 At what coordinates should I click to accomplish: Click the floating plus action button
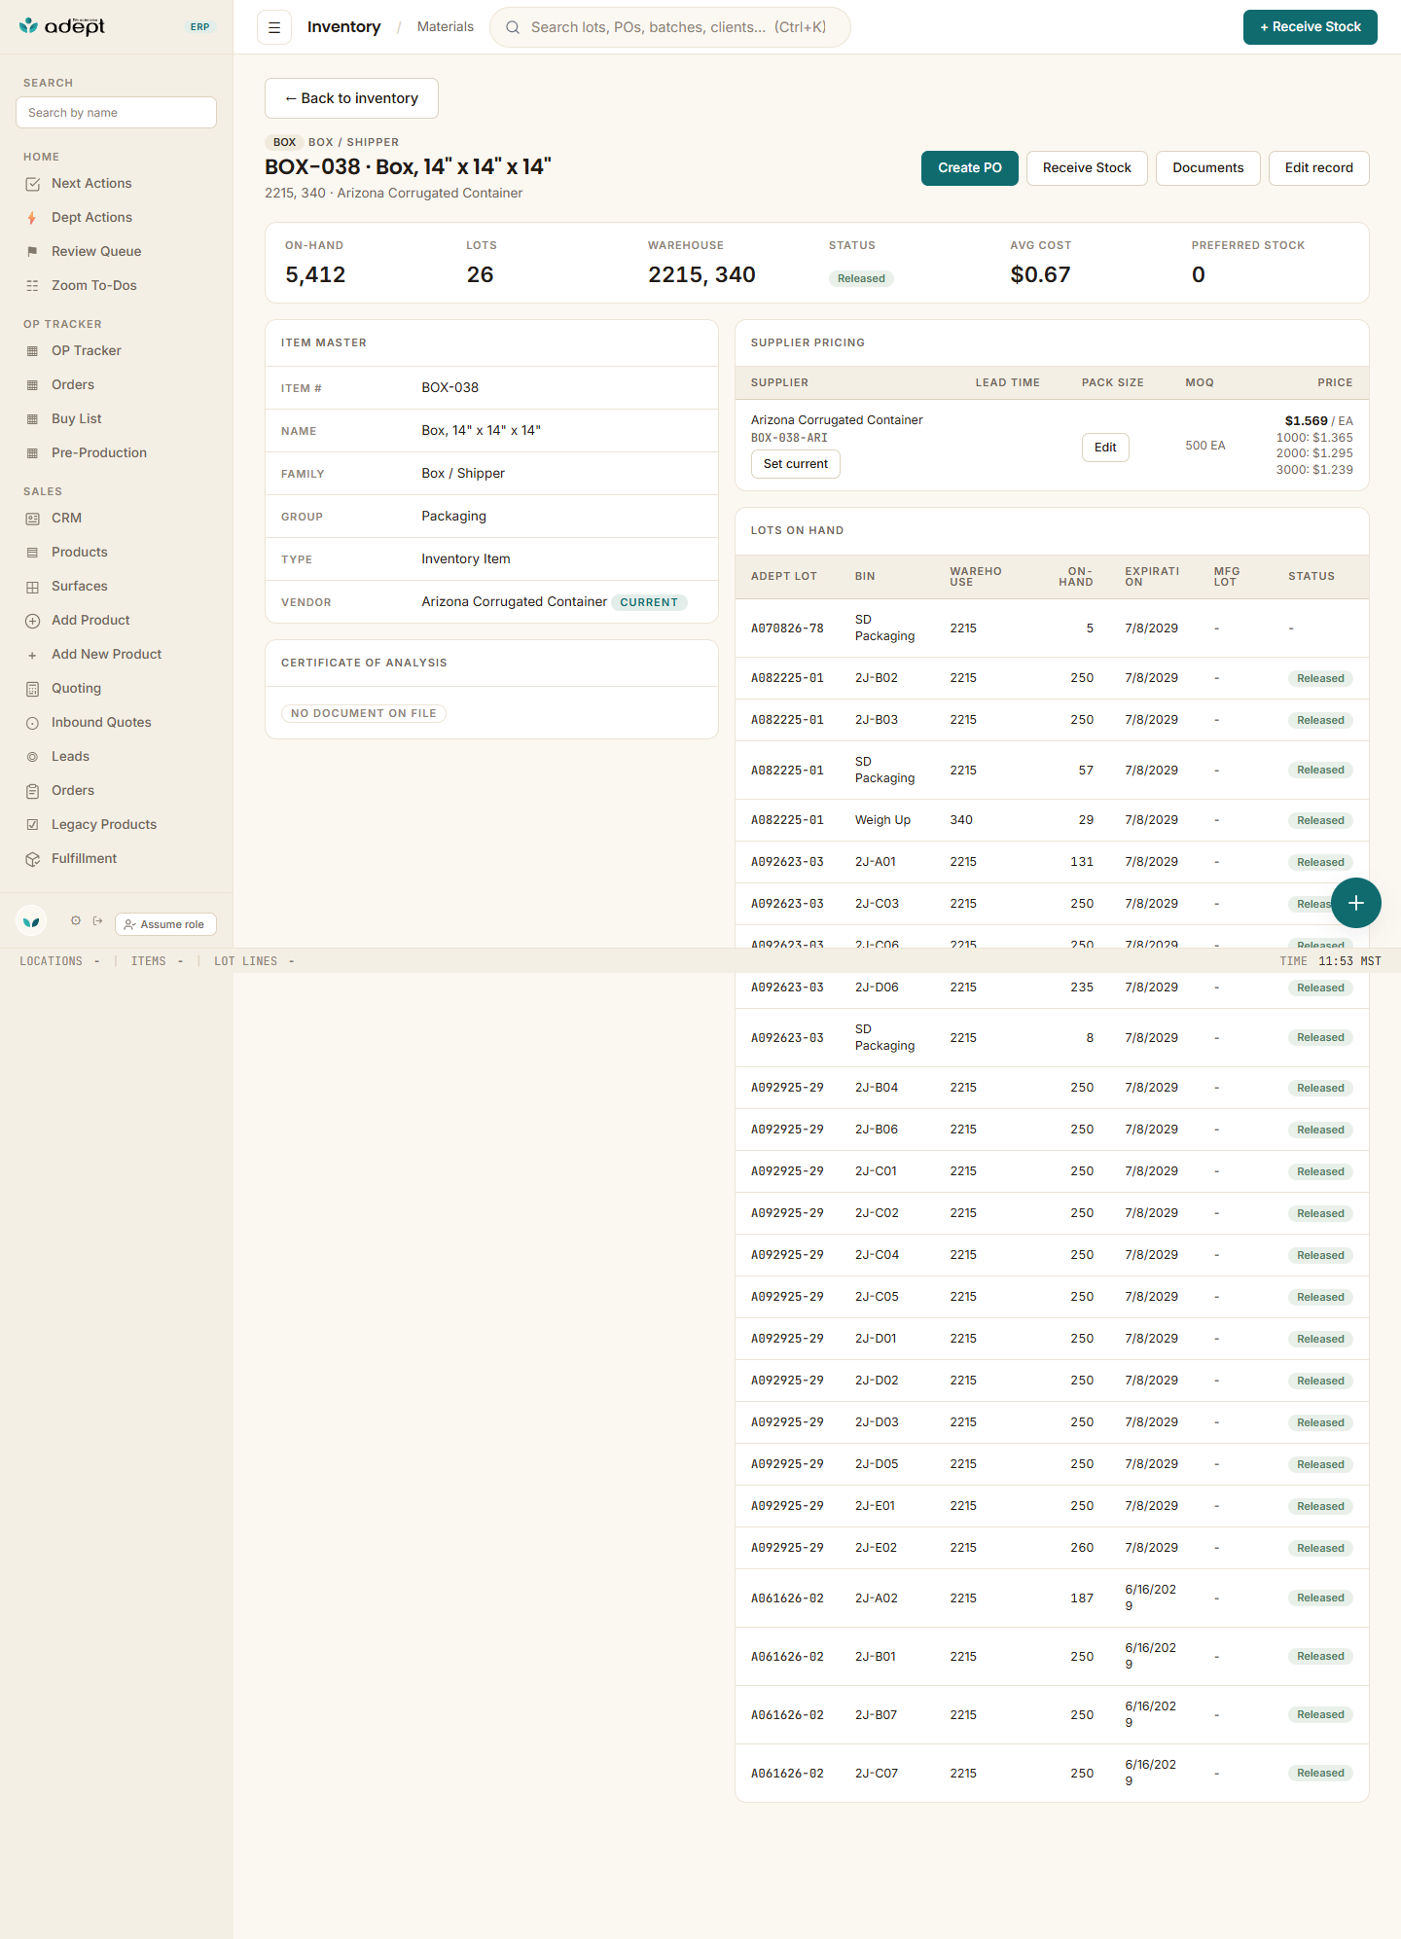(x=1356, y=903)
